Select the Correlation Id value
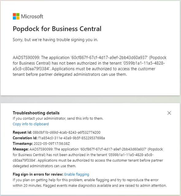Screen dimensions: 181x196 (x=71, y=138)
